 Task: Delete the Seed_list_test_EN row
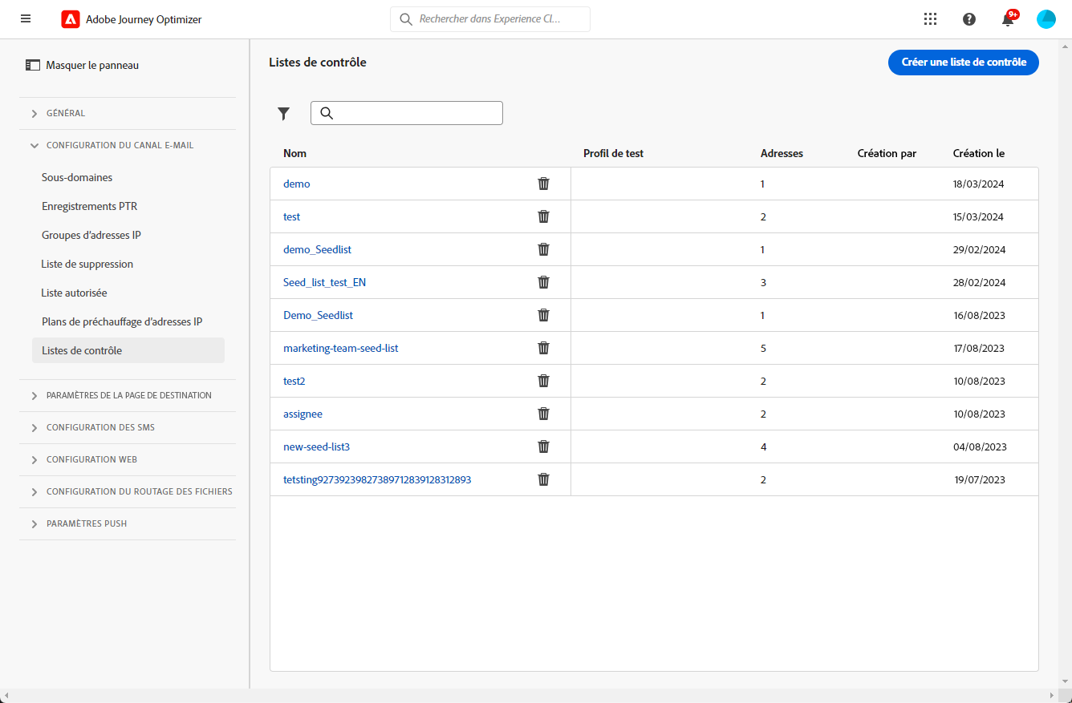tap(543, 282)
